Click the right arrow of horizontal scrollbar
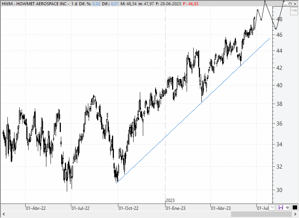This screenshot has height=218, width=299. point(295,214)
